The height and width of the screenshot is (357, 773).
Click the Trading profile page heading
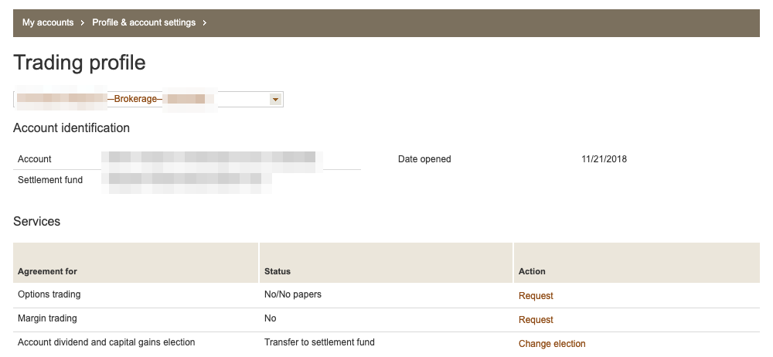click(x=80, y=63)
